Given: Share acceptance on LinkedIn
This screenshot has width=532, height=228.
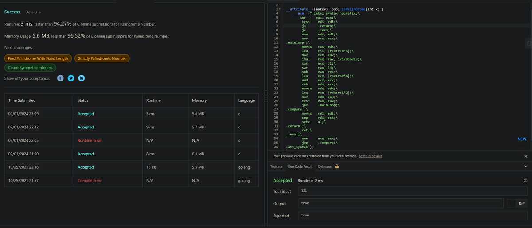Looking at the screenshot, I should tap(82, 78).
